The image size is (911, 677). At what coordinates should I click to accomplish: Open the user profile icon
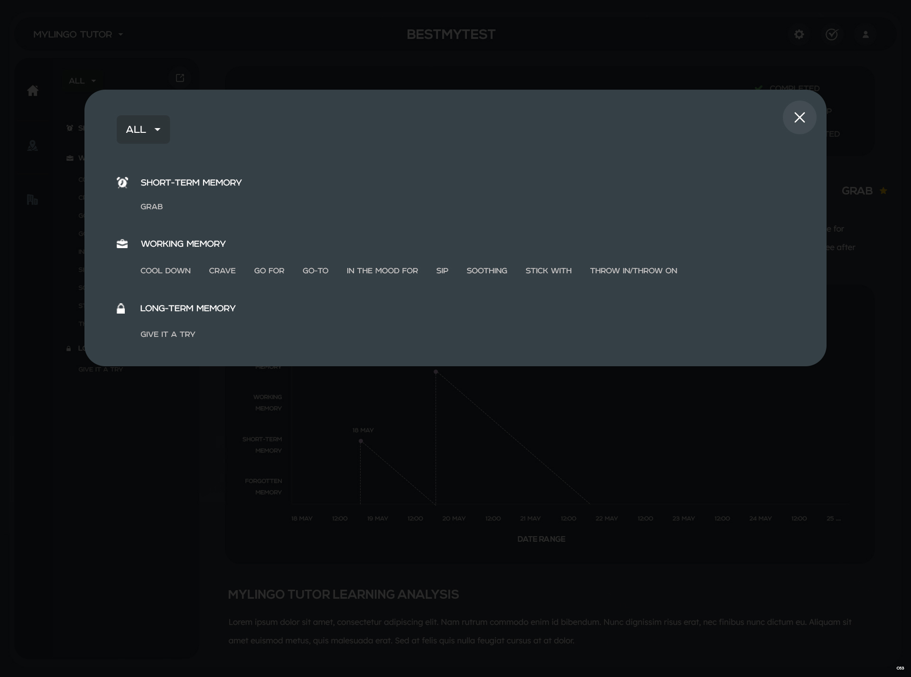865,34
